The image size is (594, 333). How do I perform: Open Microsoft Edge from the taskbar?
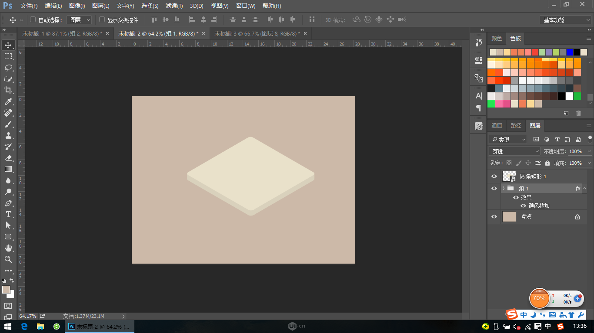click(24, 326)
